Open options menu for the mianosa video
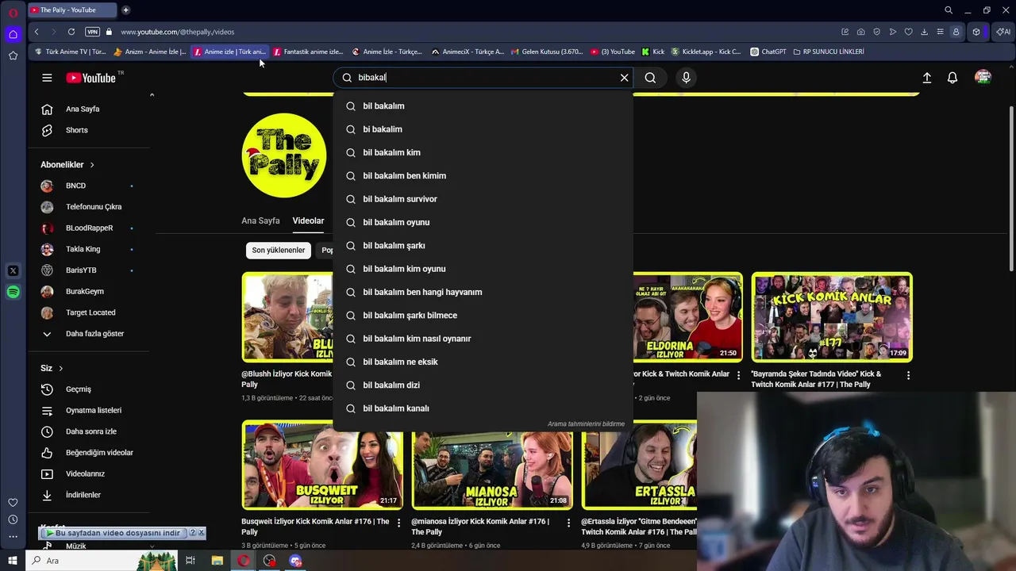Image resolution: width=1016 pixels, height=571 pixels. [568, 523]
